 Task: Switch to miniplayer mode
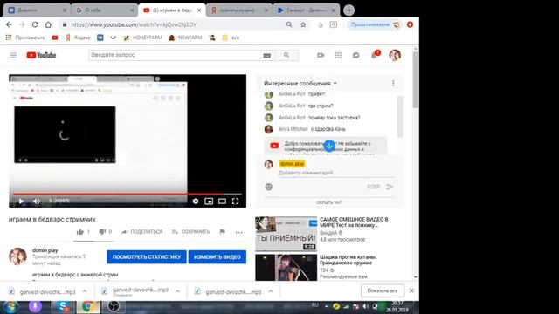[209, 201]
